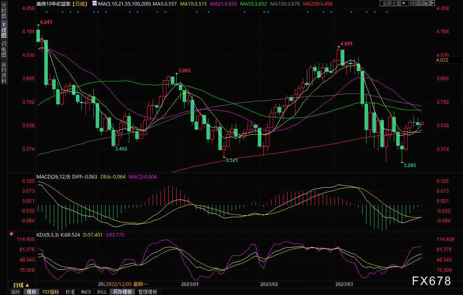Click the 管理模板 button
The height and width of the screenshot is (295, 463).
point(147,292)
